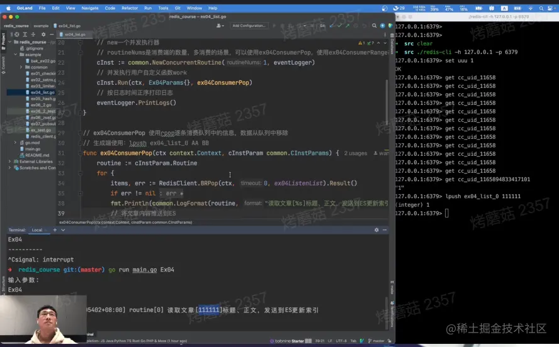The height and width of the screenshot is (347, 559).
Task: Click LF line separator in status bar
Action: click(x=330, y=341)
